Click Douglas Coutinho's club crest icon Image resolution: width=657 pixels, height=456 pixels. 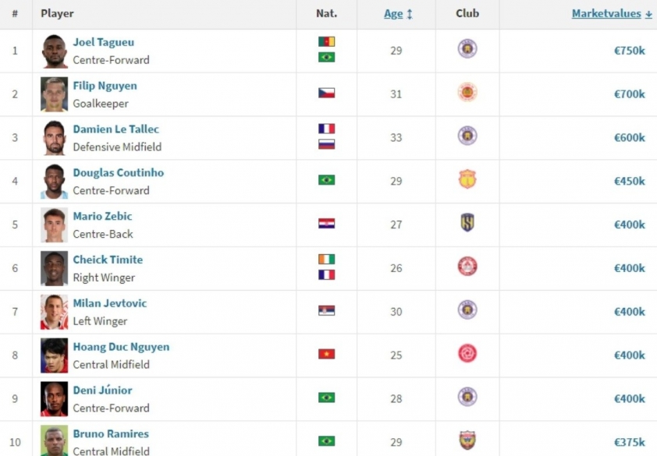(x=467, y=180)
